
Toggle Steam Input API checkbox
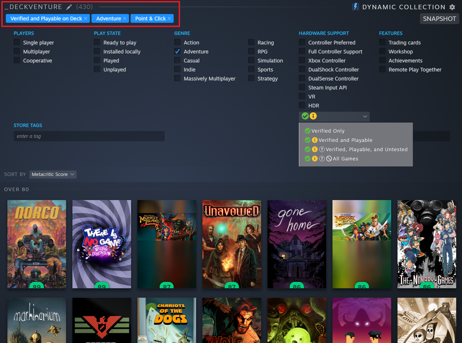302,87
